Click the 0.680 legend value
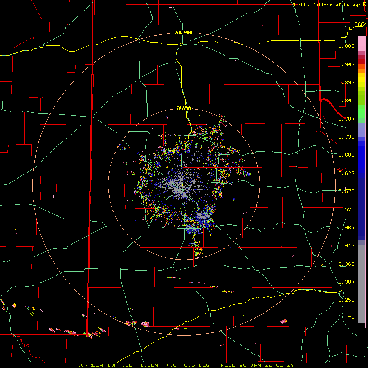 tap(346, 155)
